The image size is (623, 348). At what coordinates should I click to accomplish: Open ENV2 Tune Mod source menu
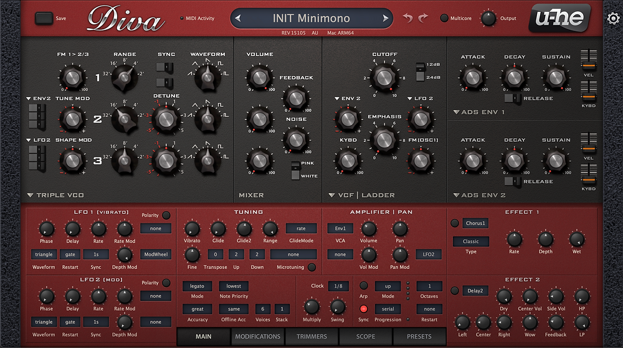pyautogui.click(x=39, y=98)
